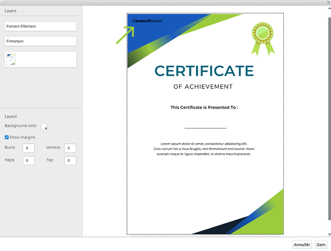Click the Background color label
This screenshot has height=251, width=331.
(x=21, y=125)
